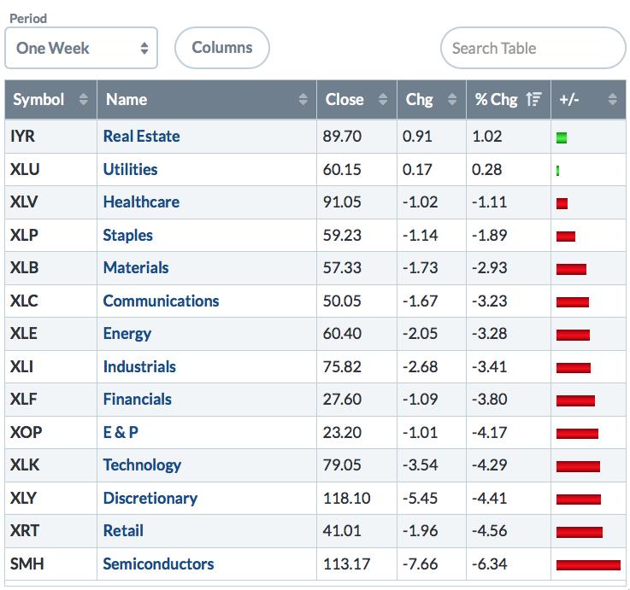Screen dimensions: 630x590
Task: Open the Real Estate link
Action: 141,136
